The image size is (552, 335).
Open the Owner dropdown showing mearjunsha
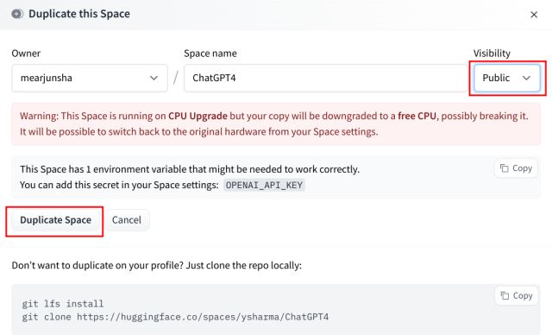[x=90, y=78]
